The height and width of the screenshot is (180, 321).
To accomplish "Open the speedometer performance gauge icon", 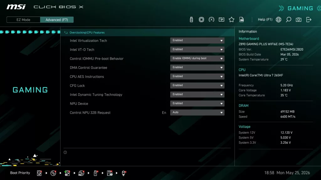I will pos(211,20).
